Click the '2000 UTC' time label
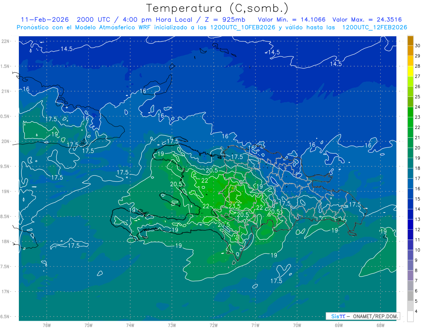427x330 pixels. (x=94, y=19)
